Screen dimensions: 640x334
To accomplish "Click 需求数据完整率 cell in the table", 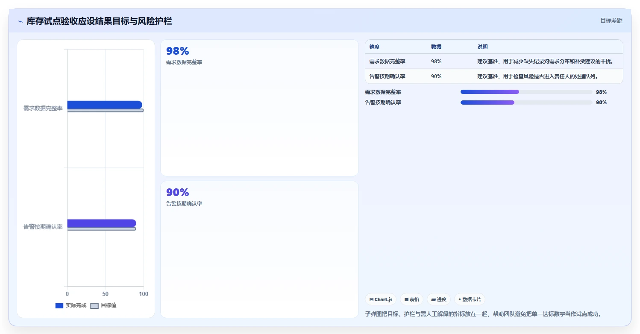I will coord(388,62).
